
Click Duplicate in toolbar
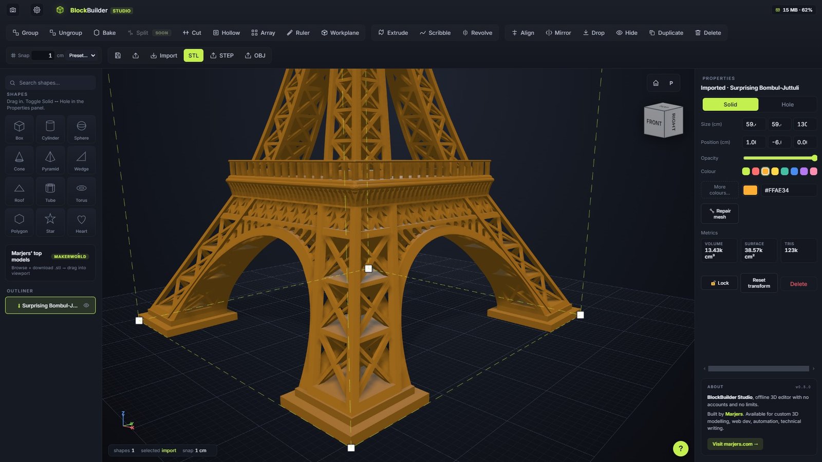pyautogui.click(x=666, y=32)
